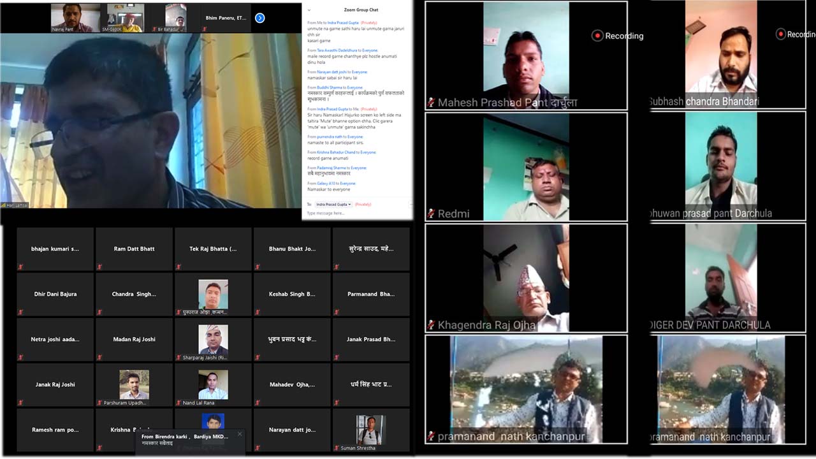Select Navraj Pant's video thumbnail
Image resolution: width=816 pixels, height=459 pixels.
(75, 17)
